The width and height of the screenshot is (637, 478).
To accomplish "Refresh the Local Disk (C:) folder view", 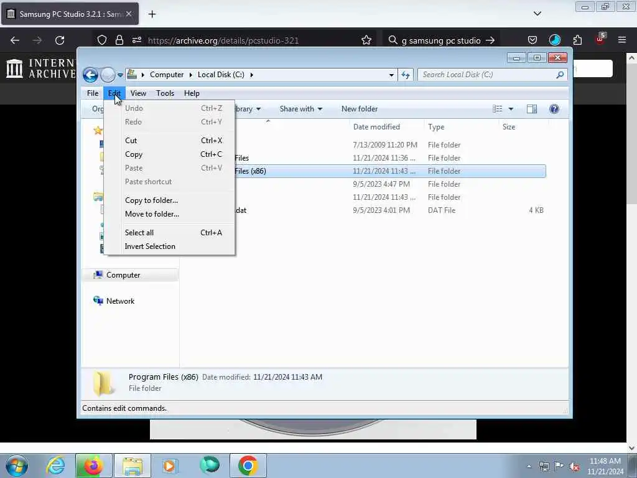I will pos(406,75).
